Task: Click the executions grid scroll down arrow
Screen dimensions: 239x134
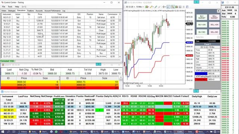Action: 120,57
